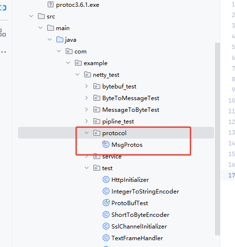235x247 pixels.
Task: Collapse the main folder chevron
Action: (x=40, y=28)
